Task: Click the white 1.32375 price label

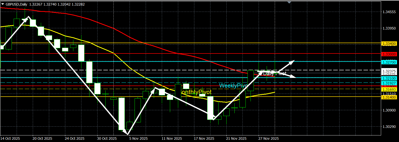Action: pos(389,71)
